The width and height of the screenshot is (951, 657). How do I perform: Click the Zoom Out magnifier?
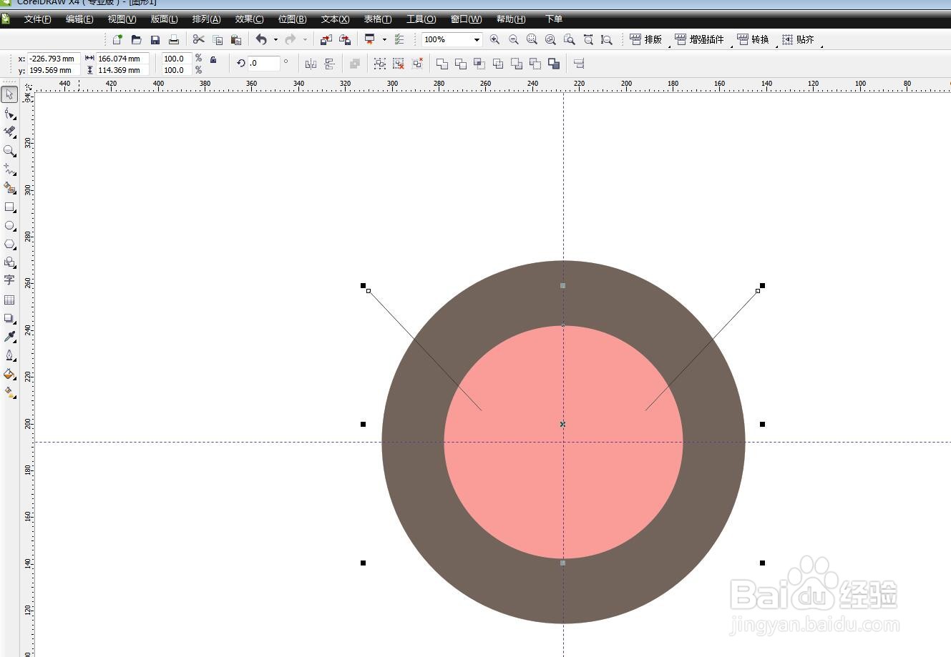pos(514,40)
